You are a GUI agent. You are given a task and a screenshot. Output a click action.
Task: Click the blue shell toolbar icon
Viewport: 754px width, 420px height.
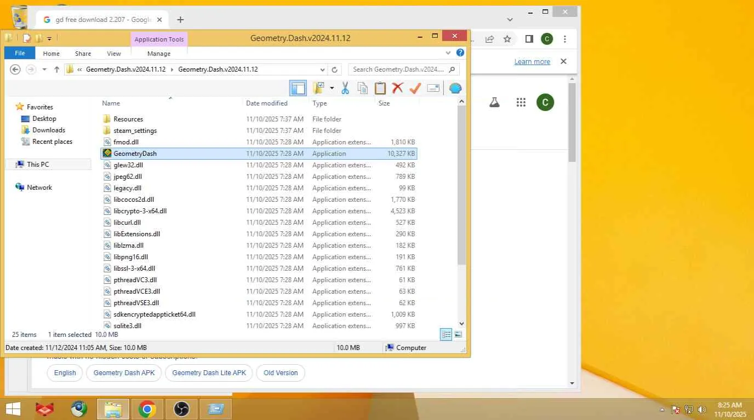[x=455, y=88]
